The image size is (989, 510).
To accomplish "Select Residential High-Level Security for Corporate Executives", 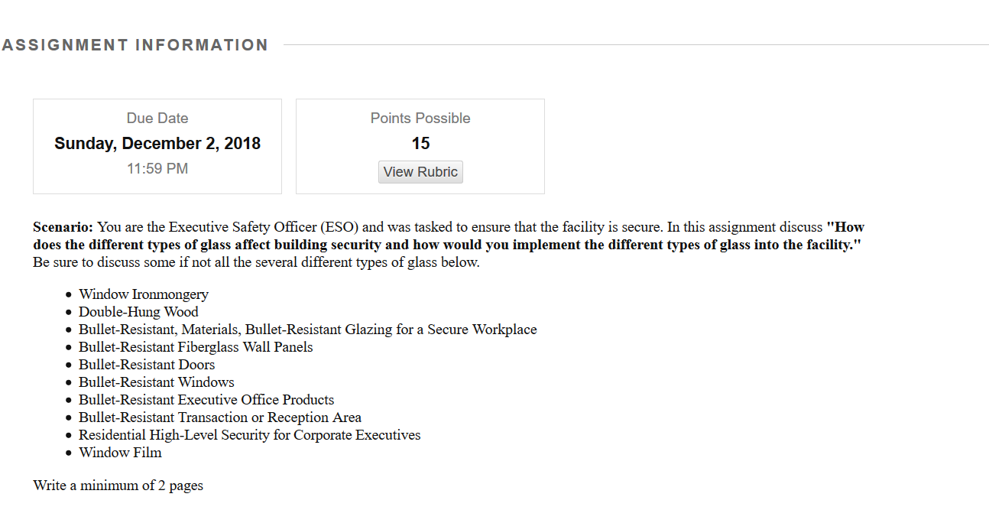I will (x=250, y=435).
